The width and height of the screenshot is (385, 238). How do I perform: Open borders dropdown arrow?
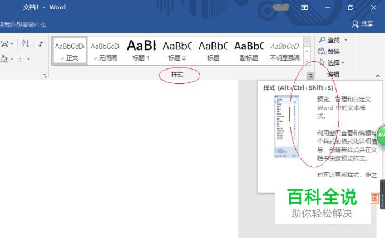pos(28,59)
